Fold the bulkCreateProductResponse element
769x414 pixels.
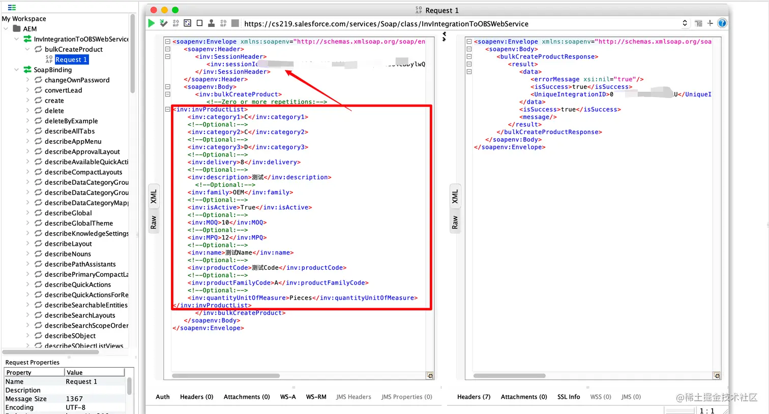point(469,57)
